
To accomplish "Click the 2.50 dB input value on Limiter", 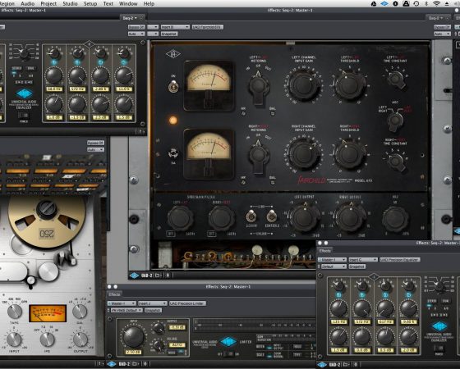I will coord(133,353).
